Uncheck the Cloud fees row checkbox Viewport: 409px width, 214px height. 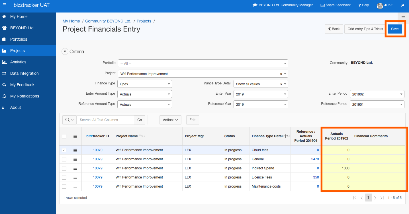point(64,150)
